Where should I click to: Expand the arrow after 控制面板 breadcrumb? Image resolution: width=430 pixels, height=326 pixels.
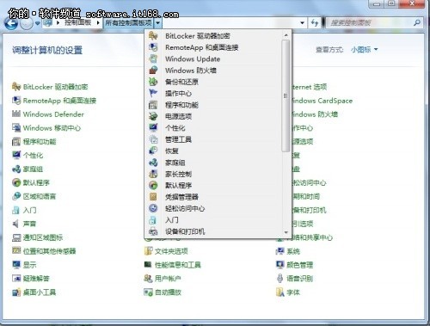98,22
